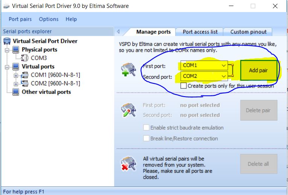This screenshot has width=288, height=195.
Task: Click the edit pair pencil icon
Action: [x=128, y=110]
